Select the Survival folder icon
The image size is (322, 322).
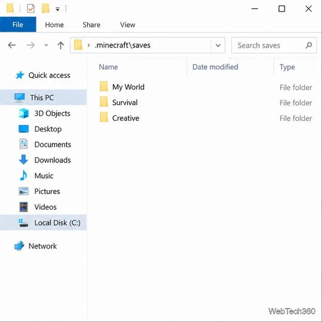tap(104, 102)
